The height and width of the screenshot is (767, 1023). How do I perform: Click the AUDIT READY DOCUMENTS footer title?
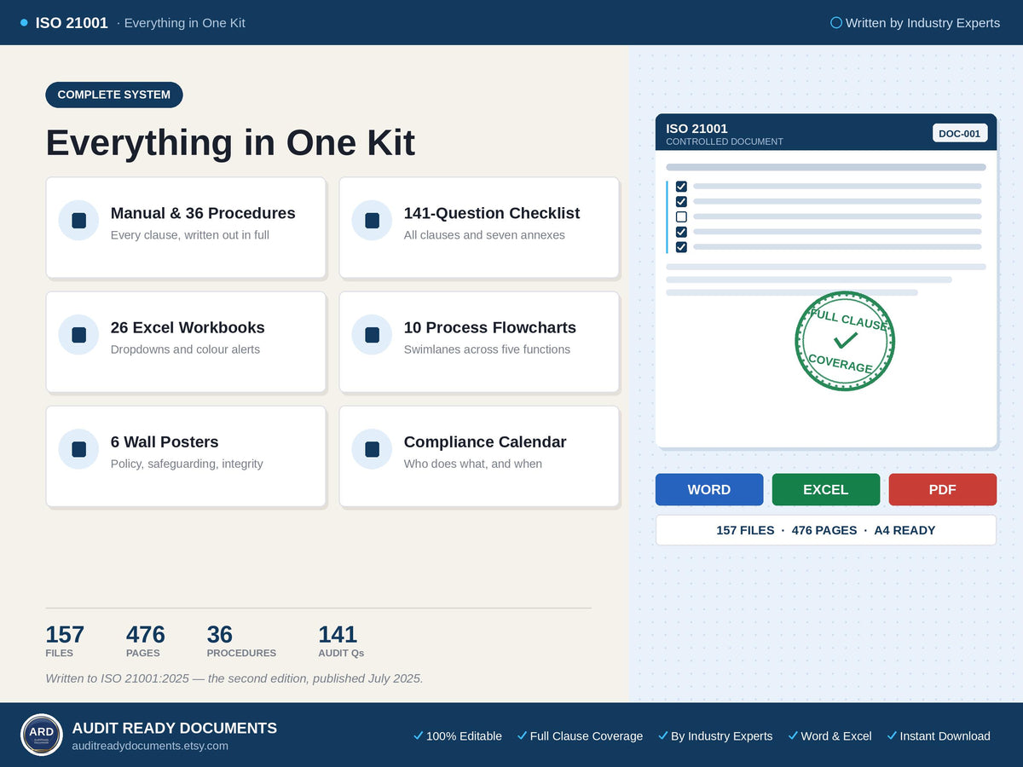coord(175,728)
